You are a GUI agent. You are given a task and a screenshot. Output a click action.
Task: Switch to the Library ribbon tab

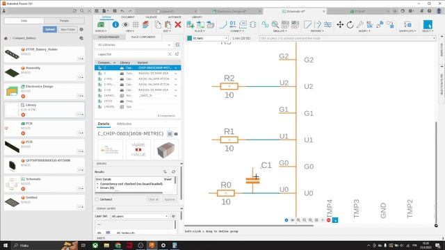coord(197,17)
